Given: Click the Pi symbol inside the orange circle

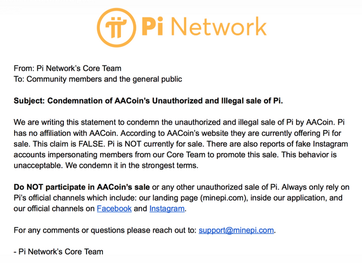Looking at the screenshot, I should click(x=116, y=28).
